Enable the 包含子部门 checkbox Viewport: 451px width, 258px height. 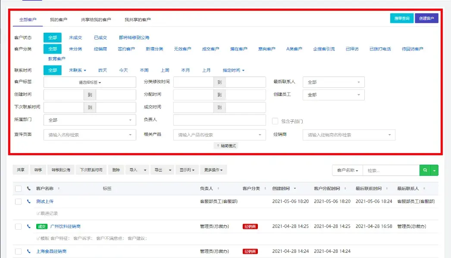coord(275,121)
